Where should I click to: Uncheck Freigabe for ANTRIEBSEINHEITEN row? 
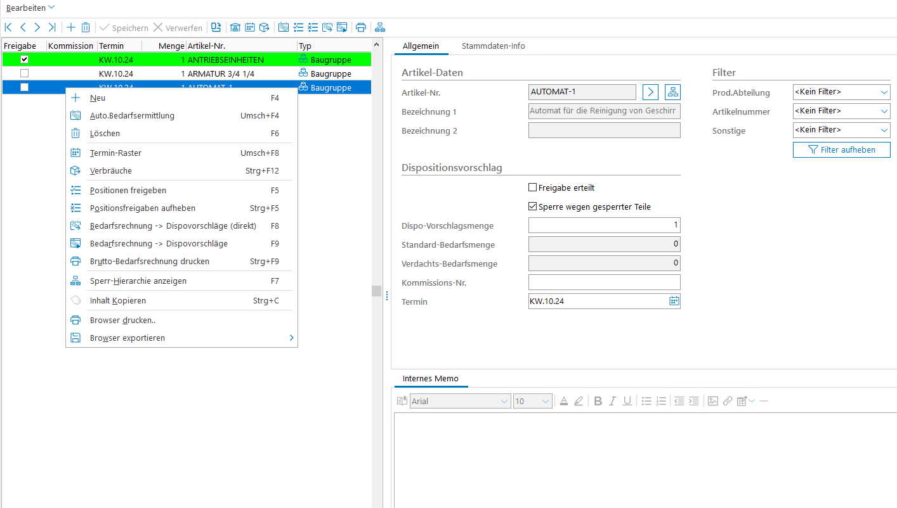[x=25, y=60]
